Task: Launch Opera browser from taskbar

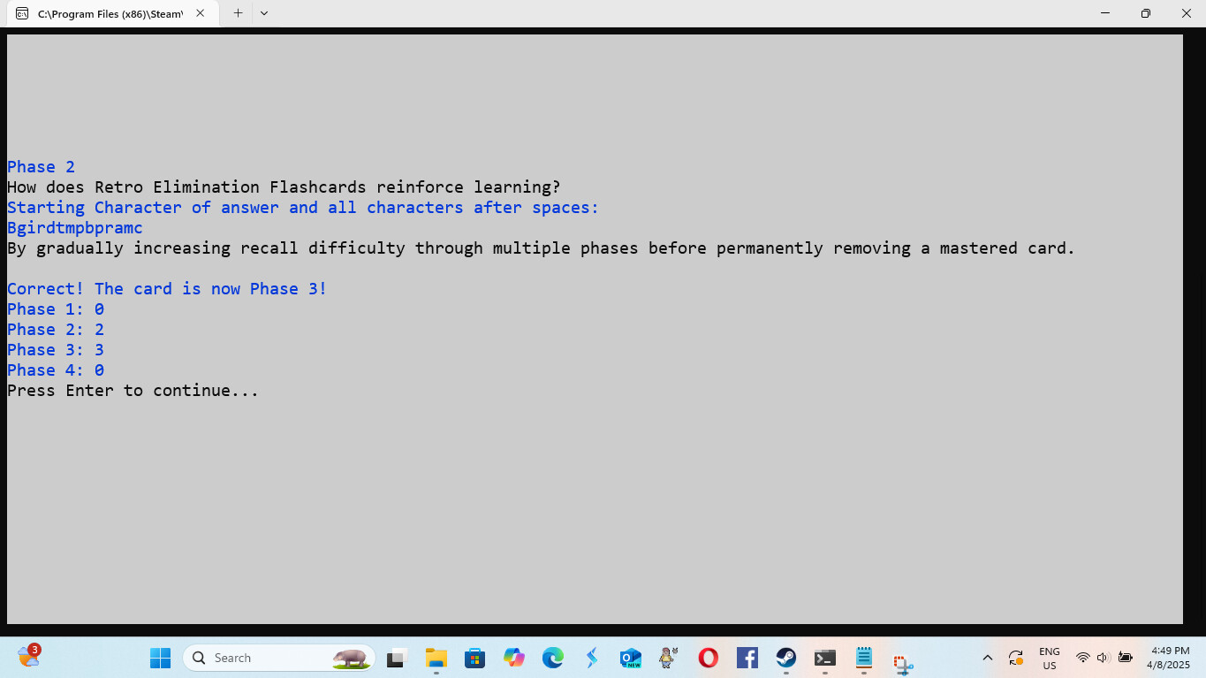Action: [708, 658]
